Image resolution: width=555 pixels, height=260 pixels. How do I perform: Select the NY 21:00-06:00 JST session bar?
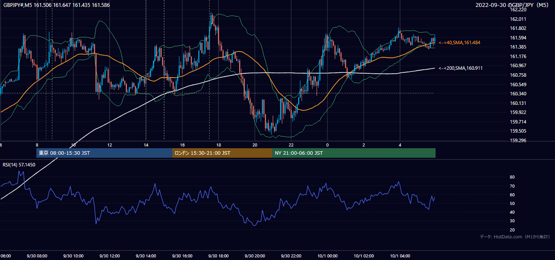(x=354, y=153)
